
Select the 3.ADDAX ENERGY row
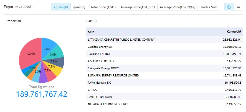164,54
